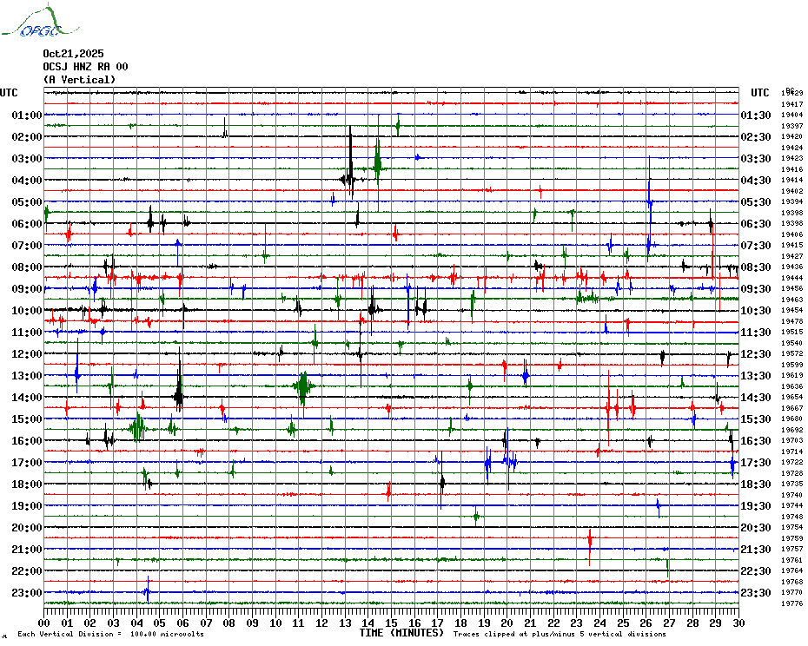Select the 01:00 hour label on left axis
This screenshot has width=808, height=646.
pos(27,115)
